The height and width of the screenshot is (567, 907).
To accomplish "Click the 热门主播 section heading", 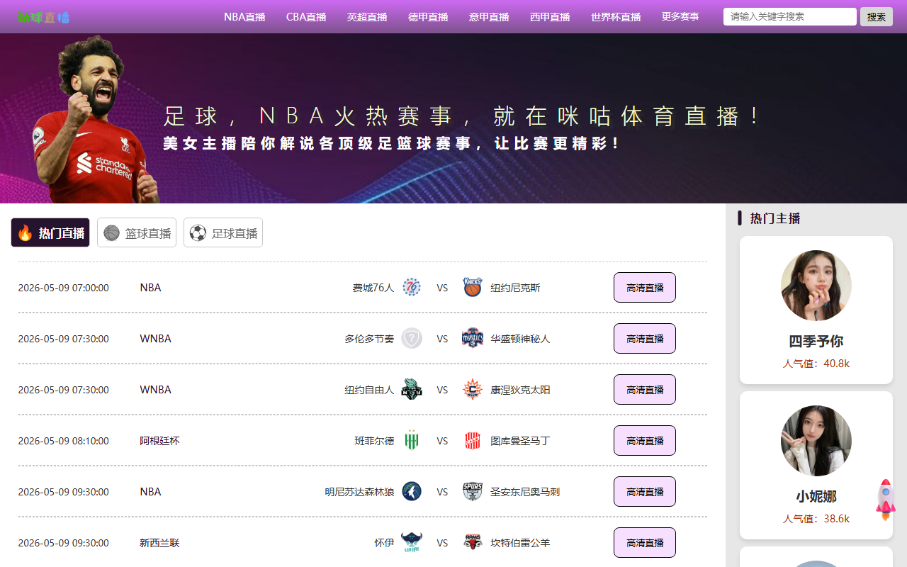I will click(775, 218).
